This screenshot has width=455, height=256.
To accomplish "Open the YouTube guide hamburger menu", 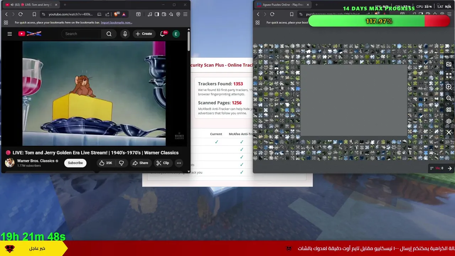I will coord(10,34).
